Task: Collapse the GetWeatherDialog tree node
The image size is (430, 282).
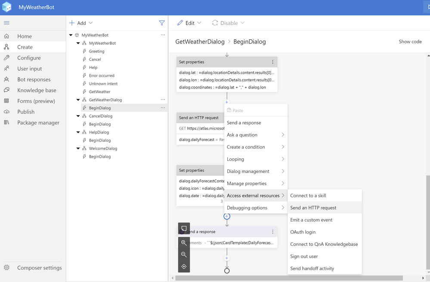Action: (x=78, y=100)
